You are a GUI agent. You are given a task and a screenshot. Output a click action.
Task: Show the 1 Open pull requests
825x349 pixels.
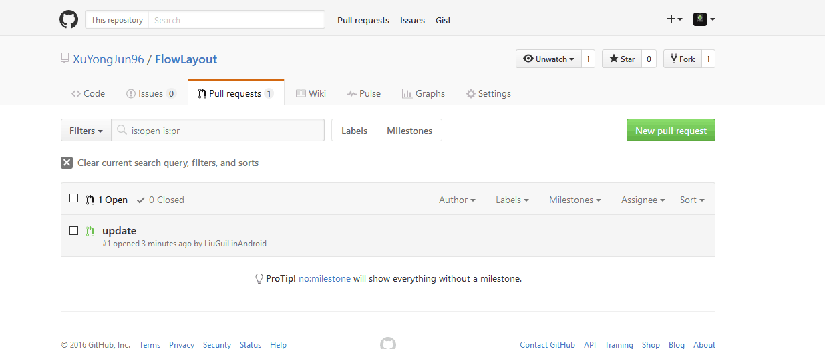click(107, 200)
